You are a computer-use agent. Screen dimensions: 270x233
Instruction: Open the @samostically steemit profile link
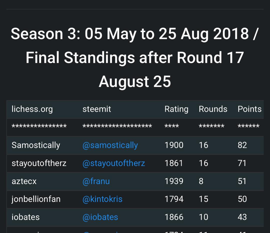pyautogui.click(x=110, y=145)
